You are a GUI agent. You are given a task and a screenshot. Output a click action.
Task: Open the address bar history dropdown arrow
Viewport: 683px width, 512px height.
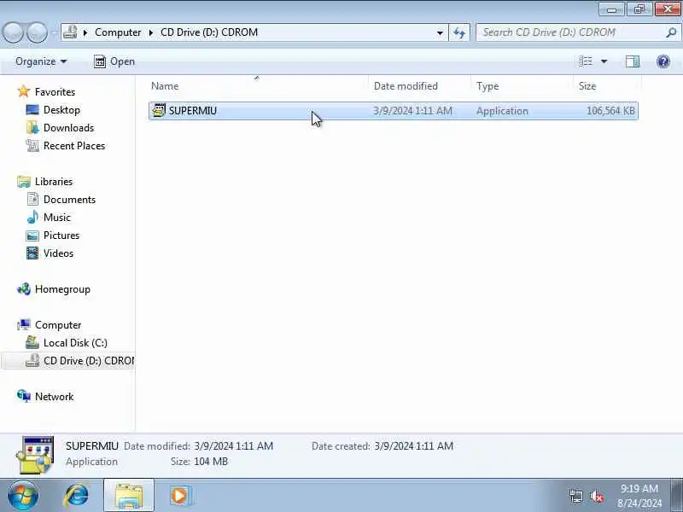point(440,32)
